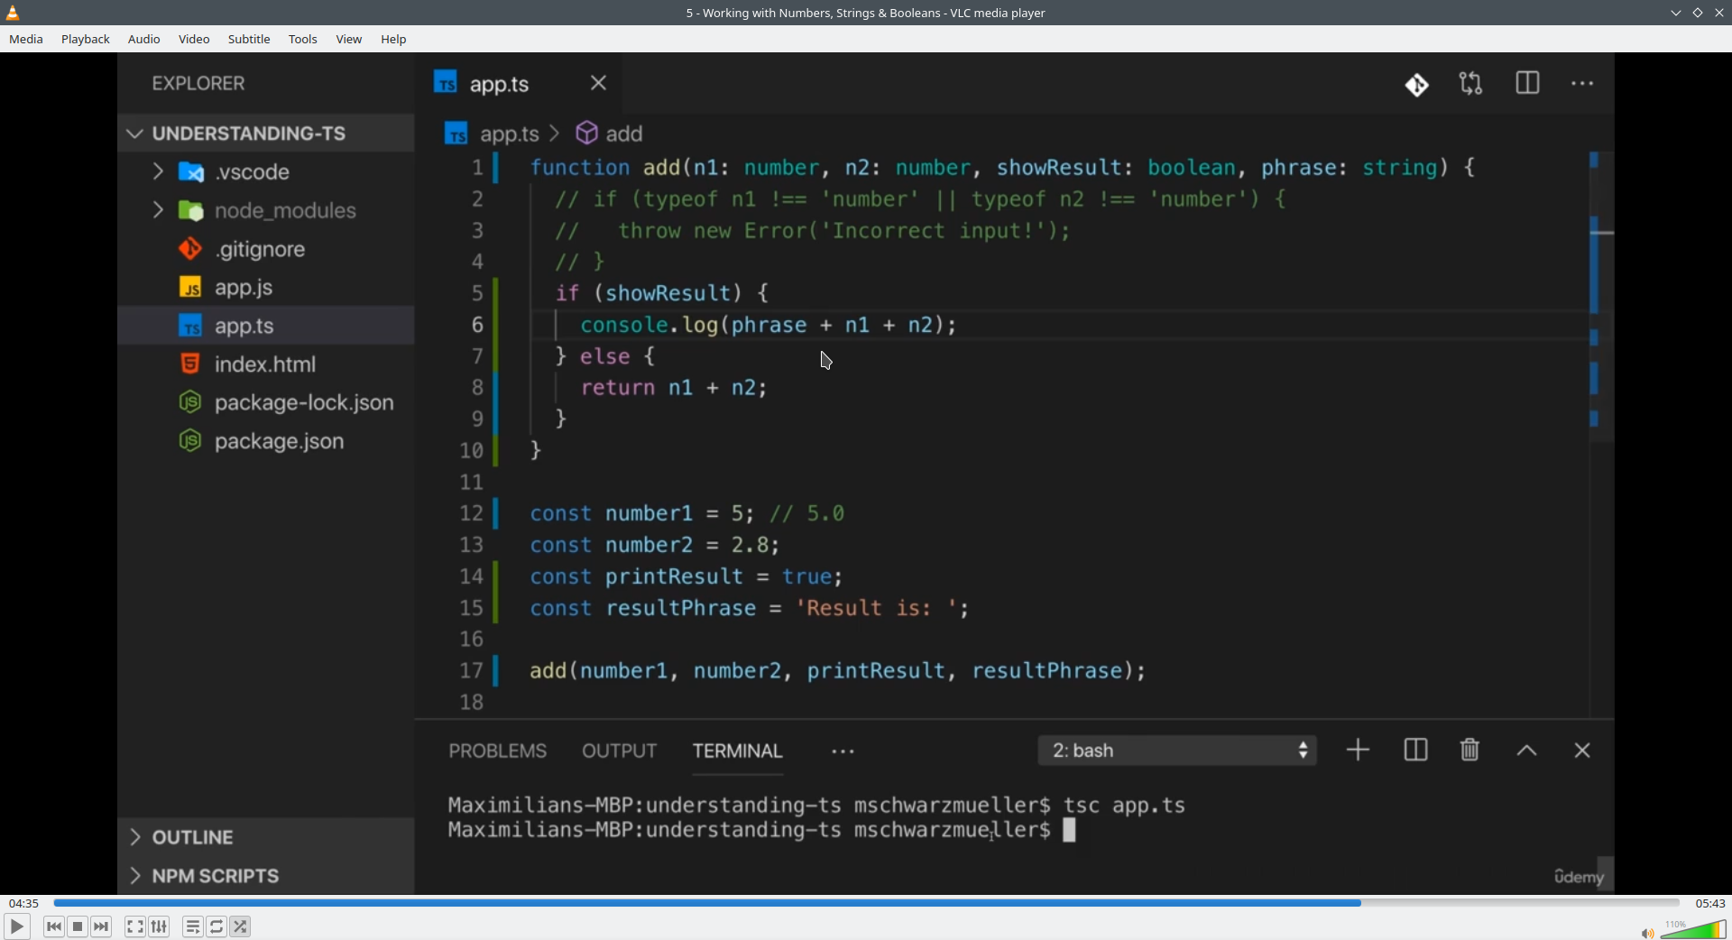Screen dimensions: 1732x940
Task: Open the Tools menu
Action: 303,40
